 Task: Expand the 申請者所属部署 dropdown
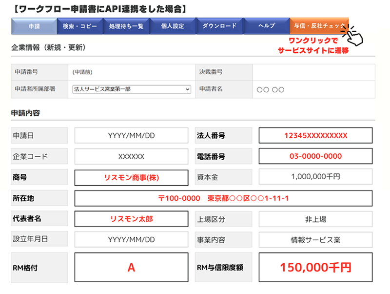131,89
